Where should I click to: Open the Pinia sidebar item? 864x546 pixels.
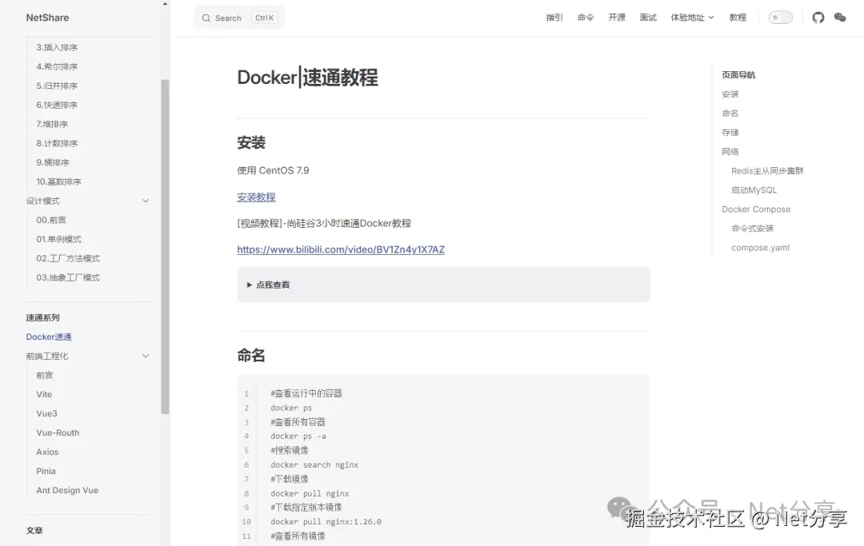click(46, 471)
